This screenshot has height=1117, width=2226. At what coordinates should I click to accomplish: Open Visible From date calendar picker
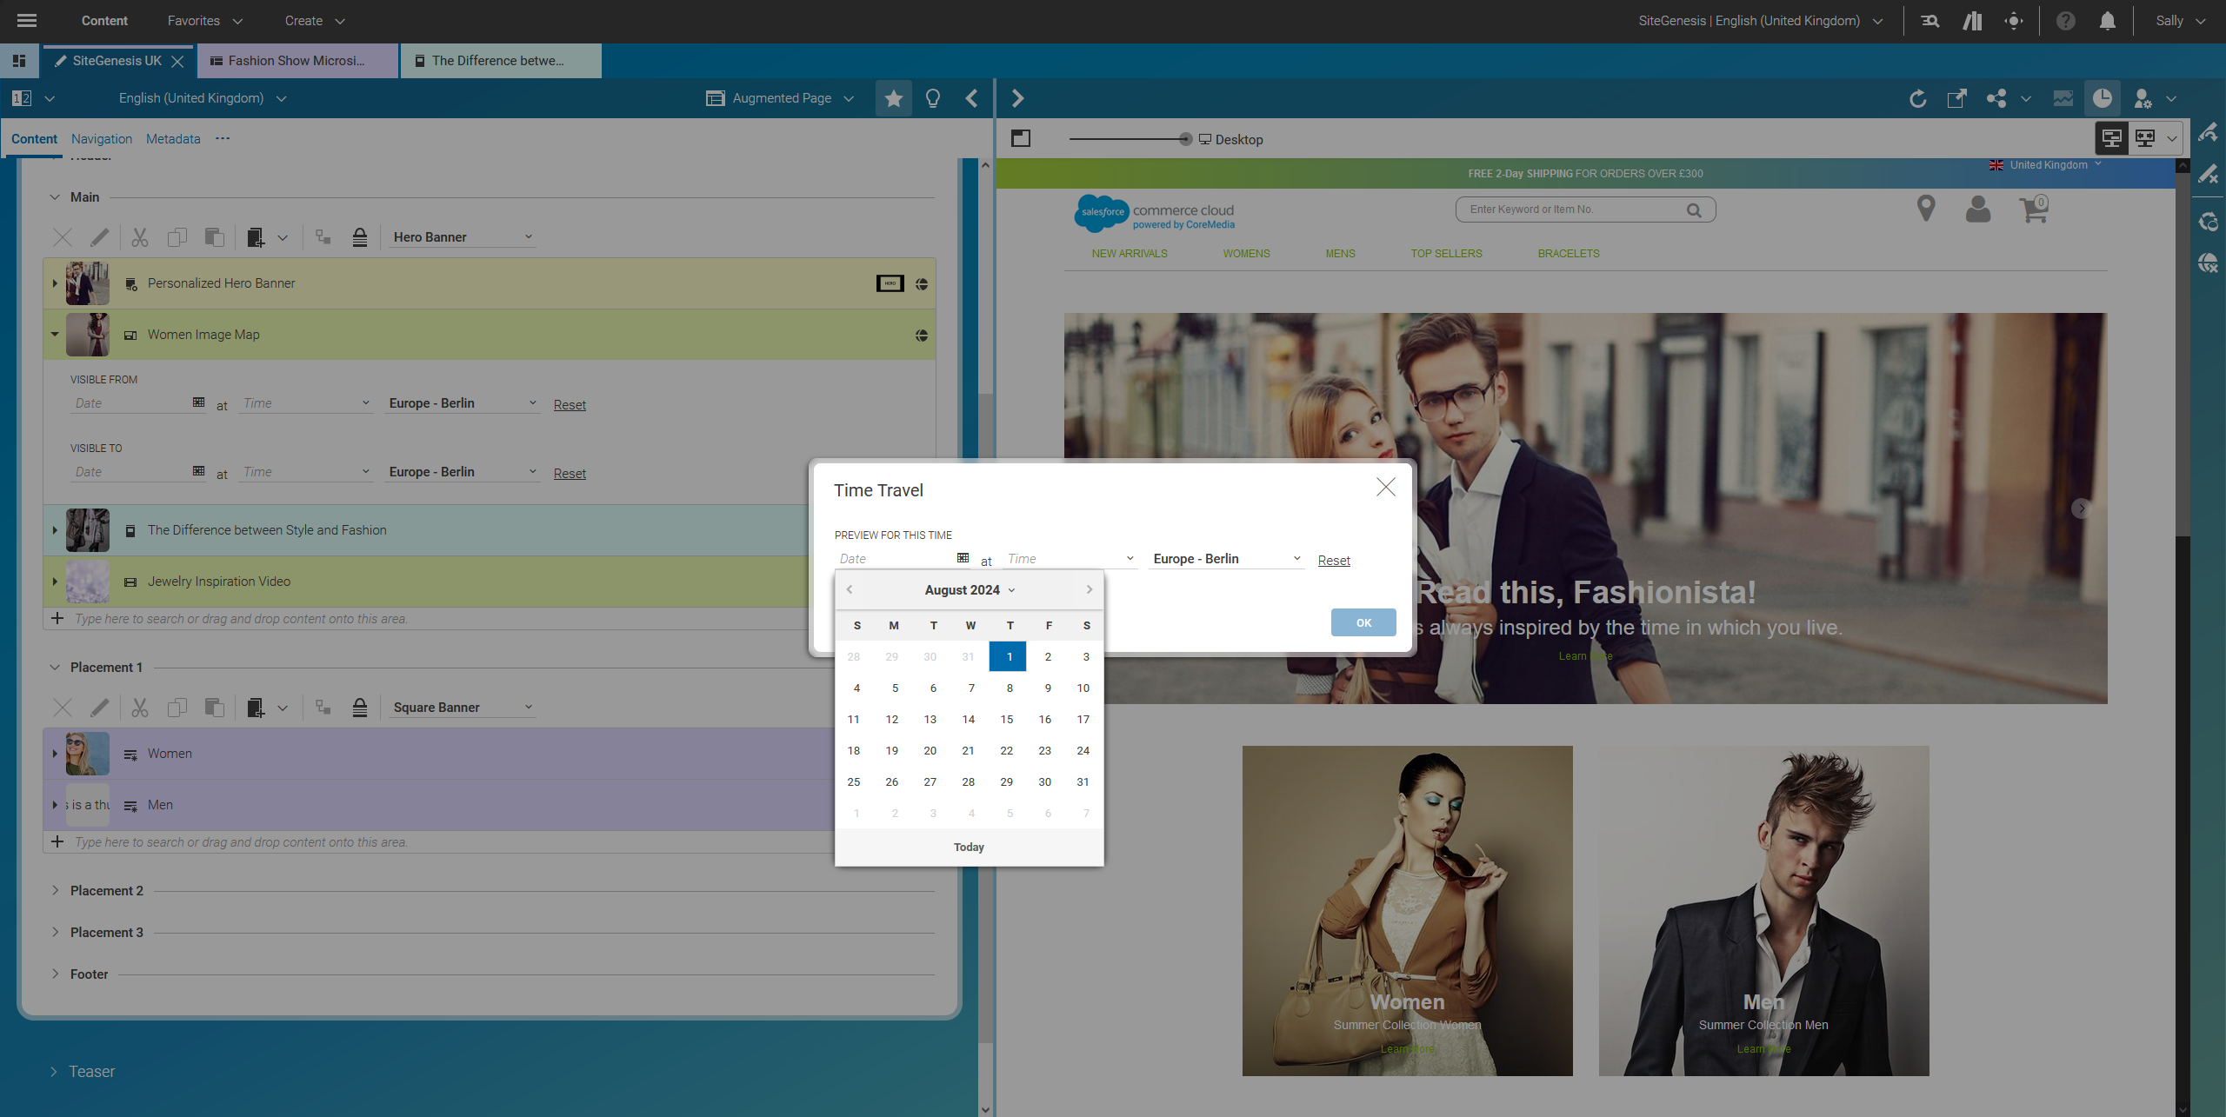click(x=198, y=402)
